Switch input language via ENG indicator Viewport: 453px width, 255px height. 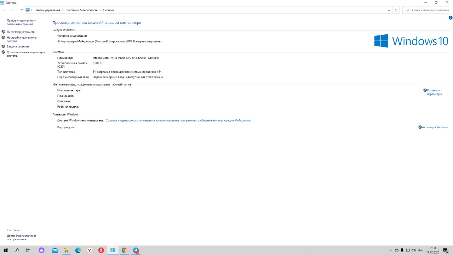pos(420,250)
